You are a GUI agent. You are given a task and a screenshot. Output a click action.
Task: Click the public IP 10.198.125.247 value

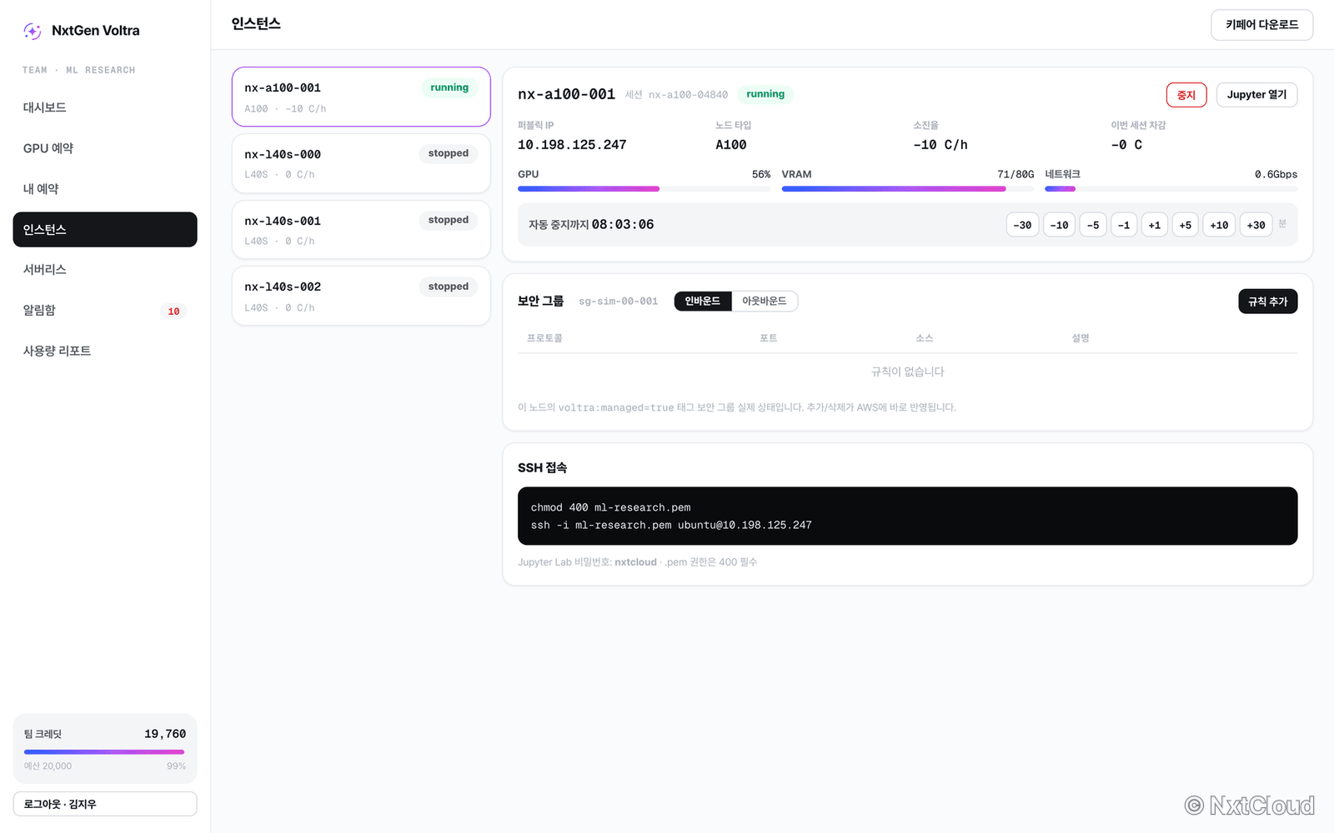tap(572, 145)
